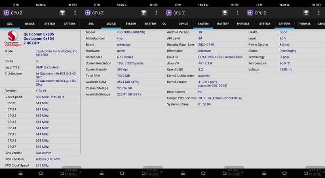This screenshot has height=178, width=325.
Task: Select system uptime '01:58:04'
Action: tap(205, 104)
